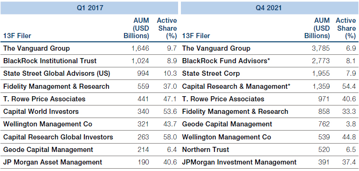This screenshot has height=171, width=359.
Task: Select JP Morgan Asset Management entry
Action: coord(53,162)
